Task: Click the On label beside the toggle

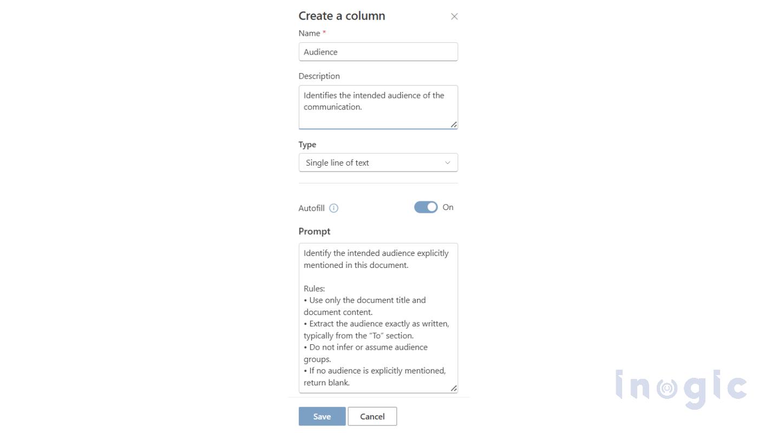Action: pos(448,207)
